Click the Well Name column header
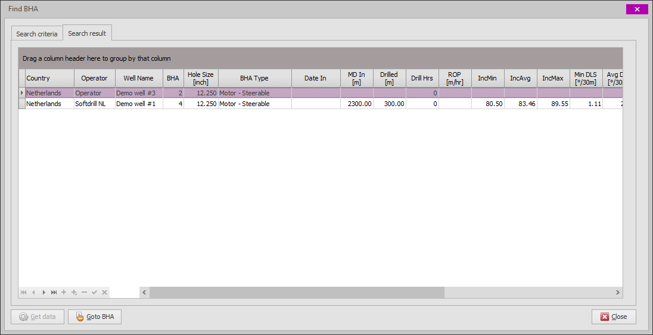This screenshot has width=653, height=335. 138,78
